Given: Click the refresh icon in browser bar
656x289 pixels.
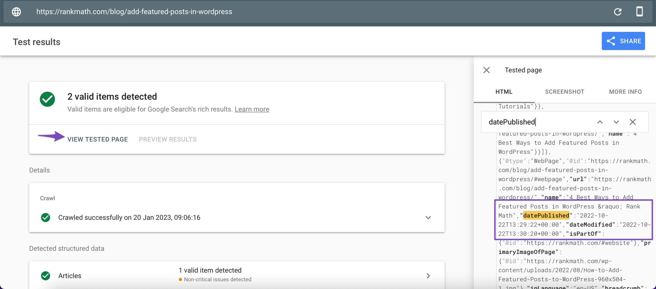Looking at the screenshot, I should point(618,11).
